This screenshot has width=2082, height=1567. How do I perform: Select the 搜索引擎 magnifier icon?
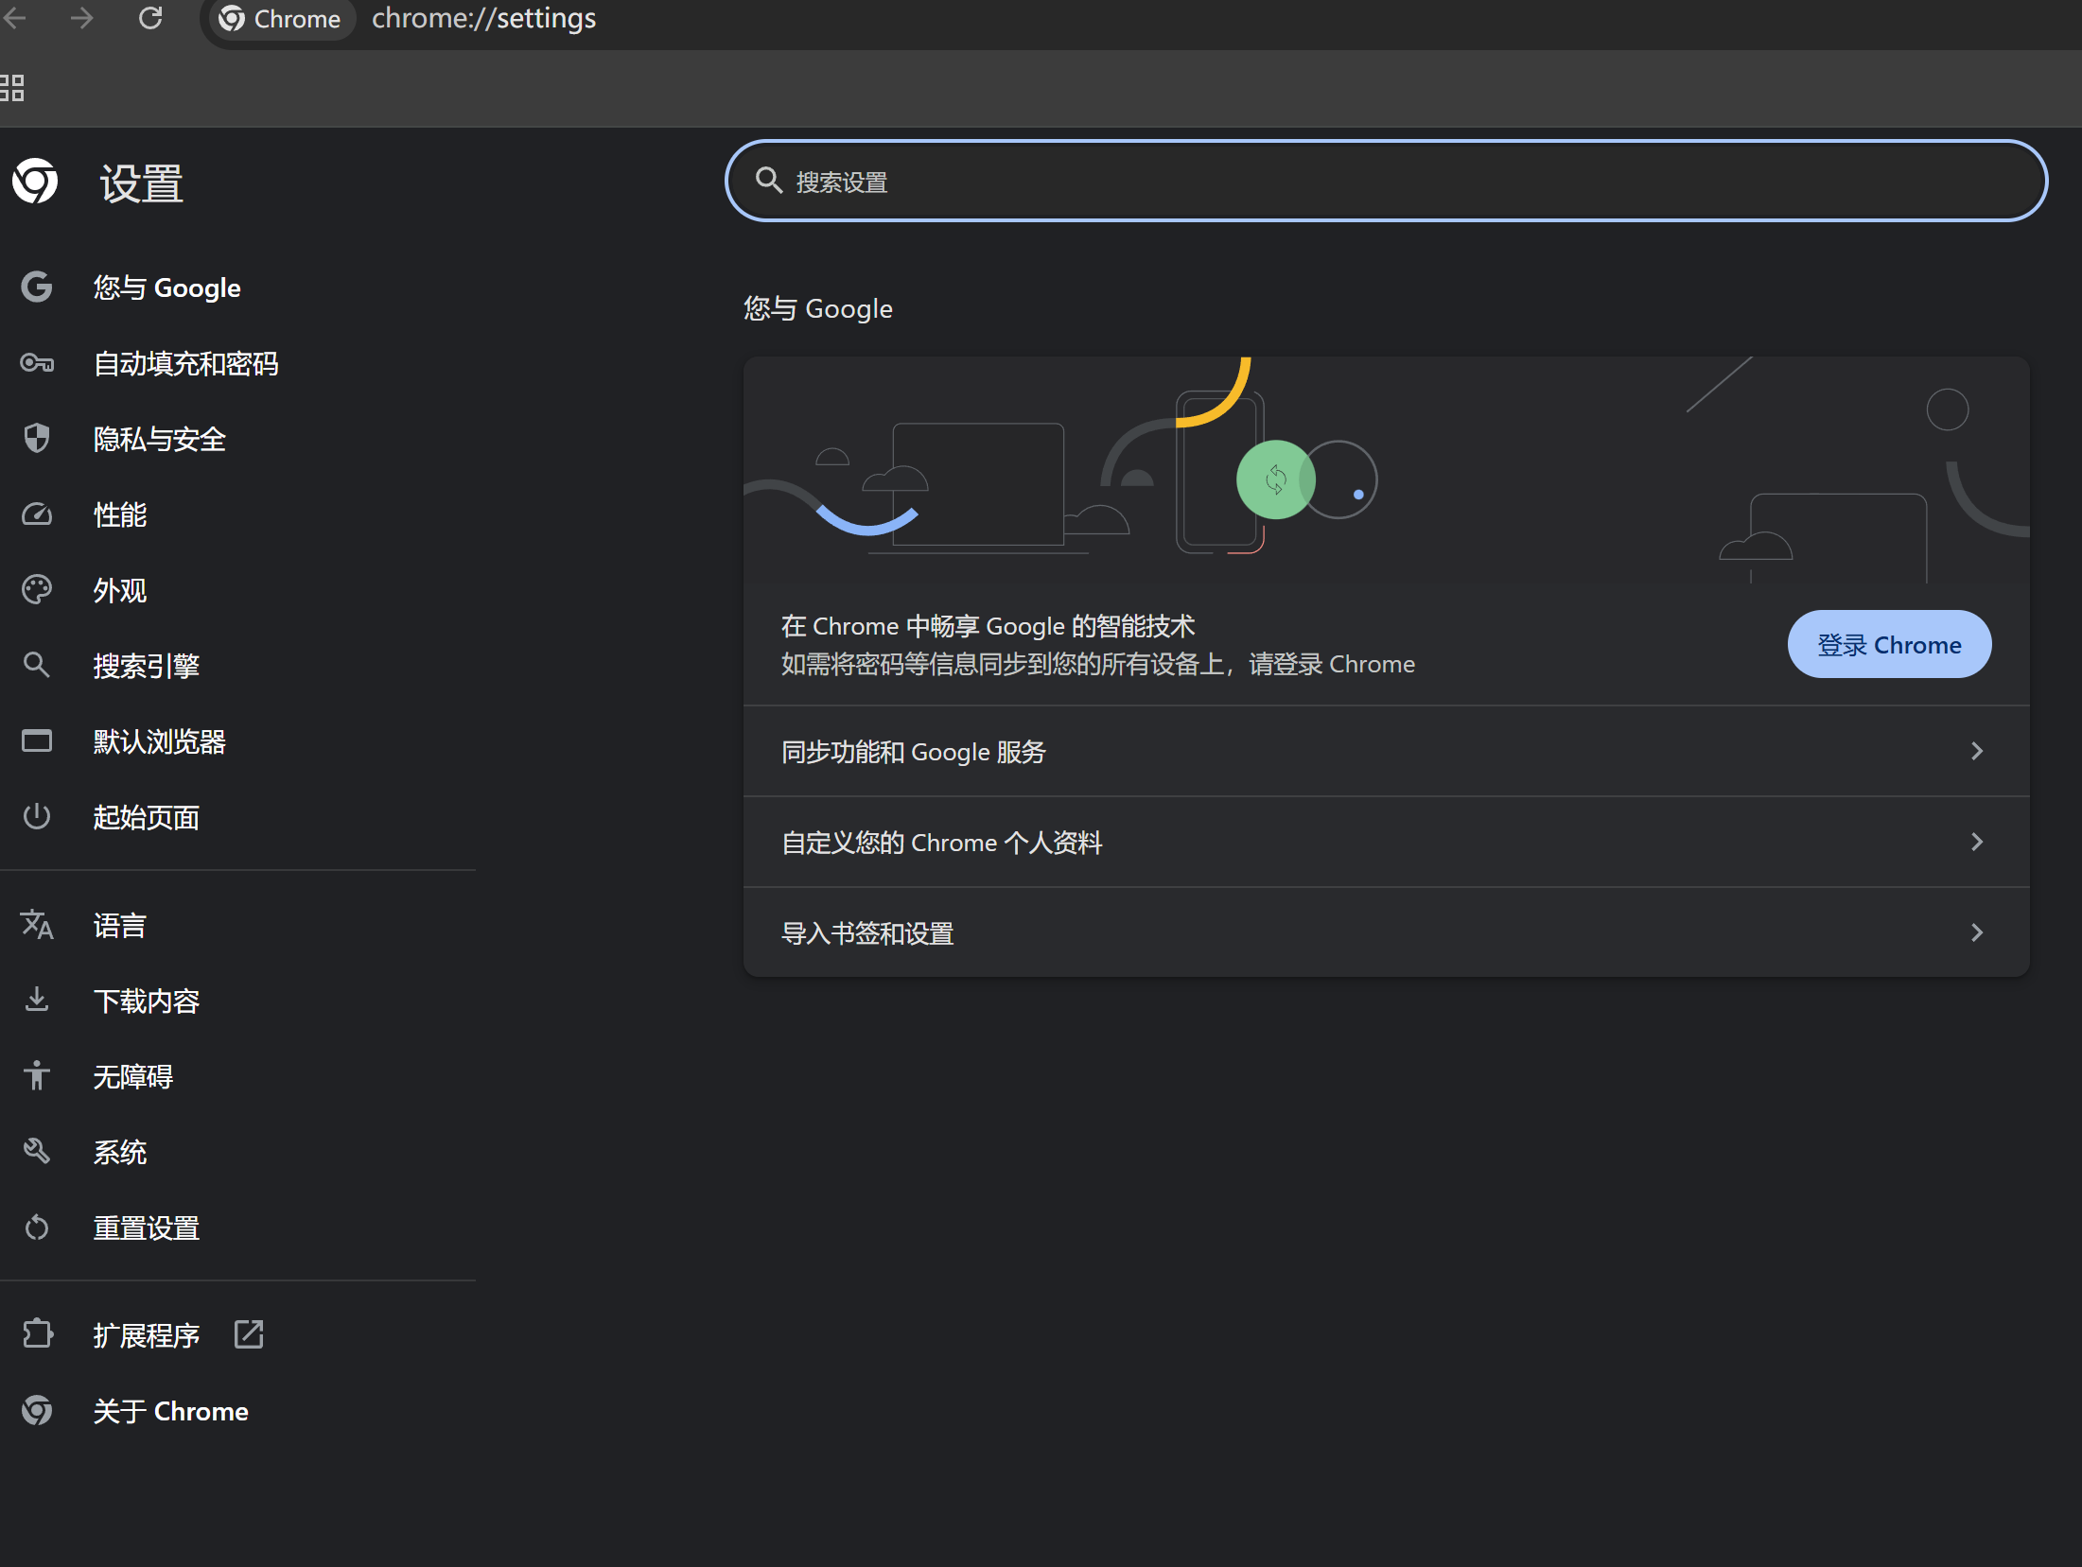coord(37,665)
